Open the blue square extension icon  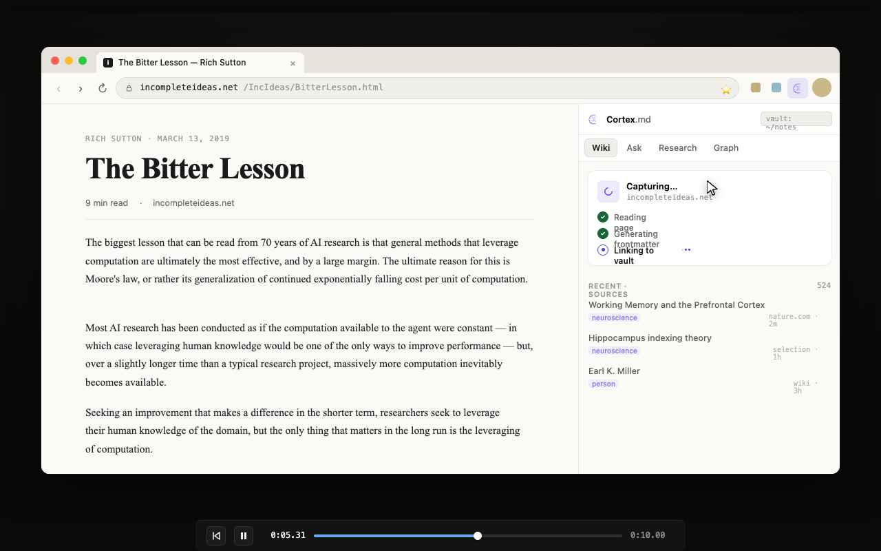click(x=776, y=87)
